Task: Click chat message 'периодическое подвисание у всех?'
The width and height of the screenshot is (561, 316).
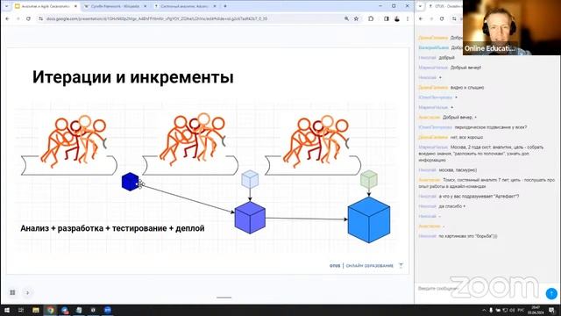Action: point(491,127)
